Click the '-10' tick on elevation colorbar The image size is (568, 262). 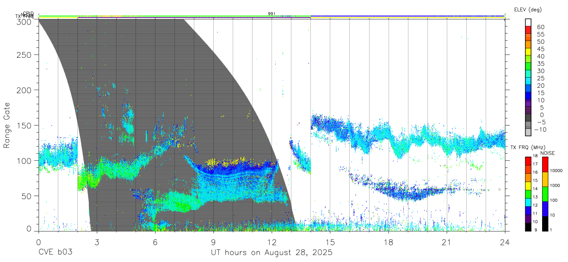(x=541, y=129)
